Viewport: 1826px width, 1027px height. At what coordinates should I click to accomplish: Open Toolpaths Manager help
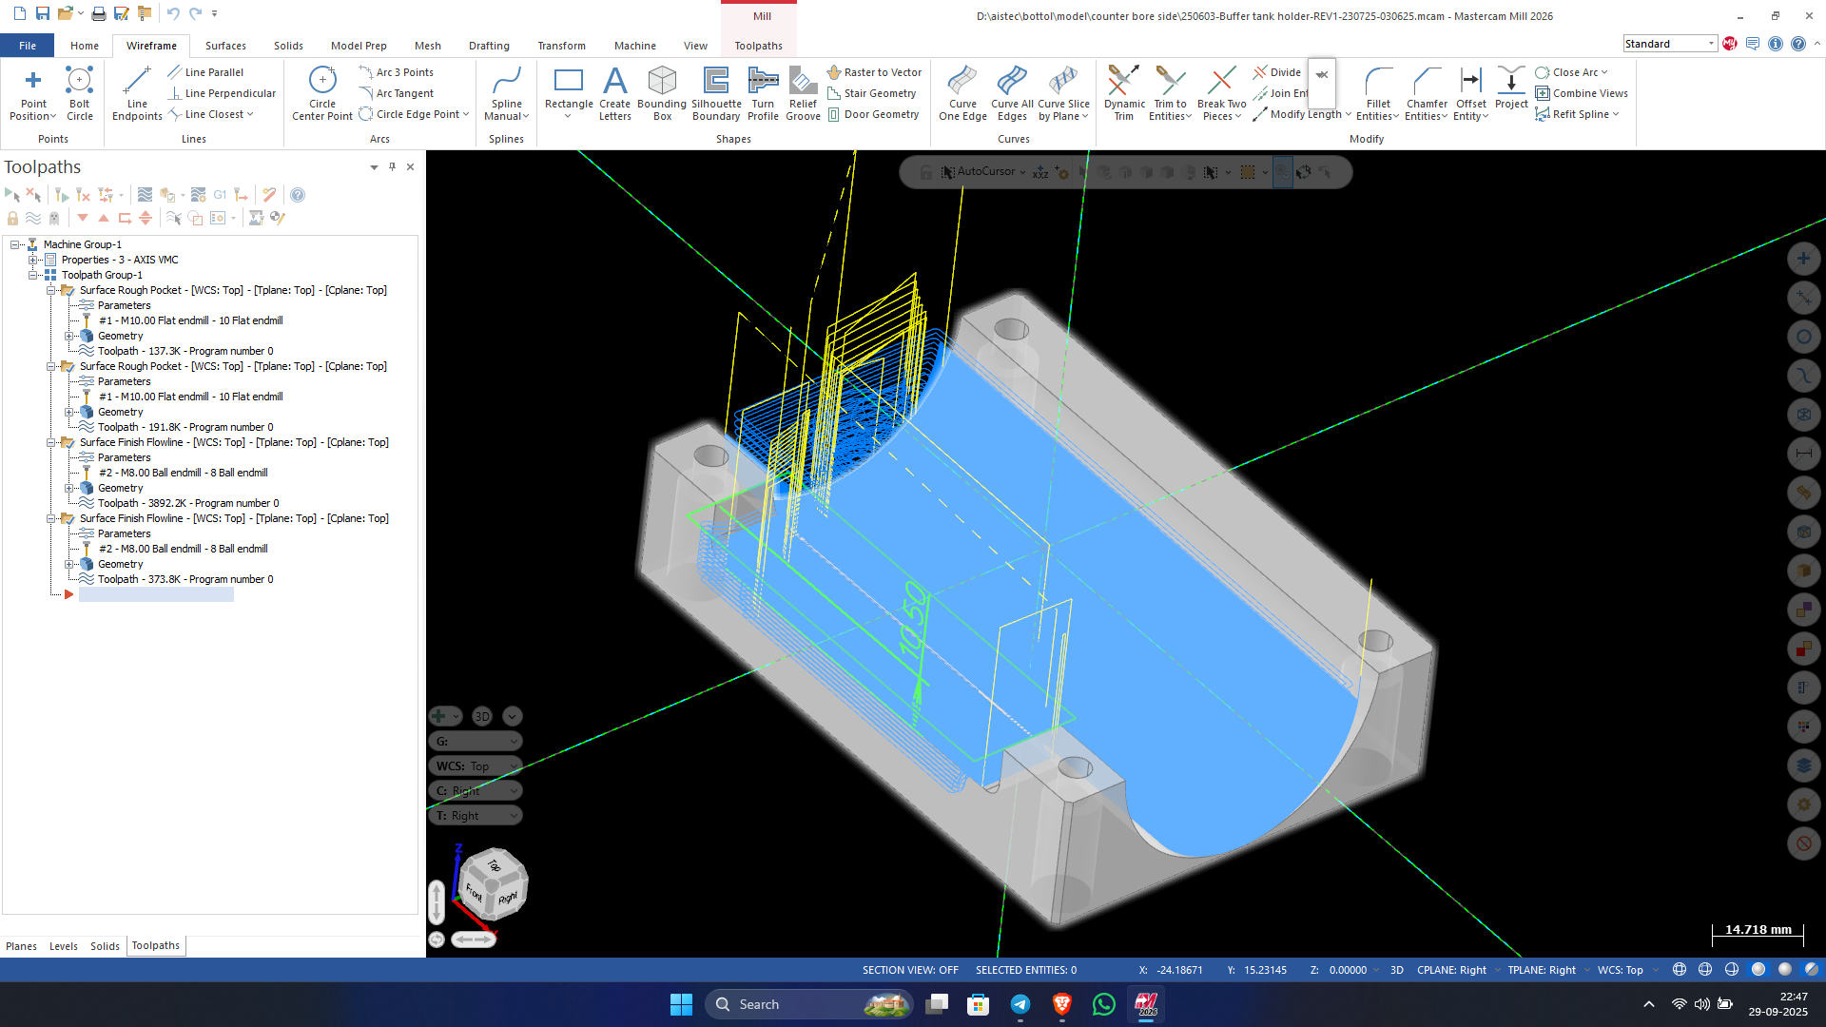click(298, 195)
